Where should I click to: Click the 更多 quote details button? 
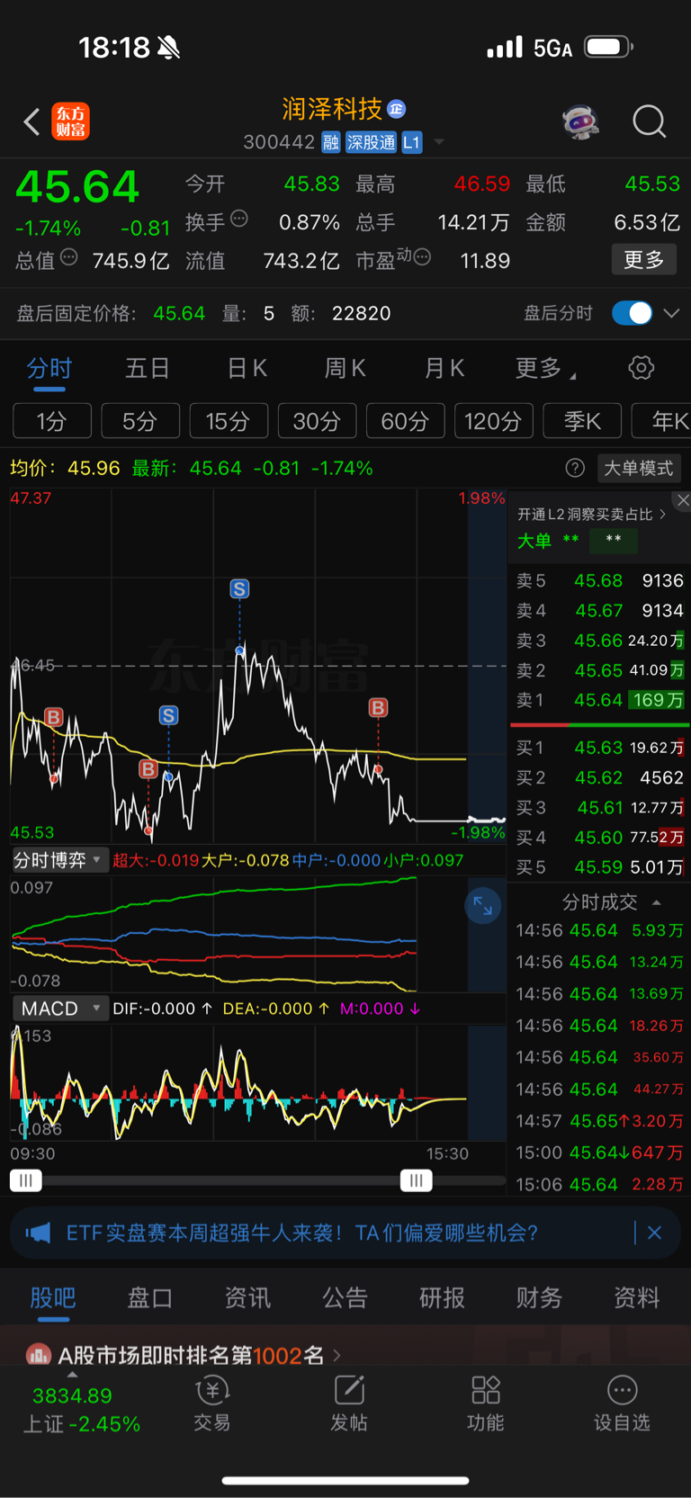(644, 260)
